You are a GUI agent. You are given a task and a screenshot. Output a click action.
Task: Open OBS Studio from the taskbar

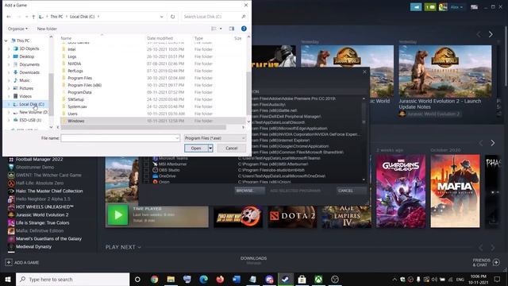(x=335, y=279)
